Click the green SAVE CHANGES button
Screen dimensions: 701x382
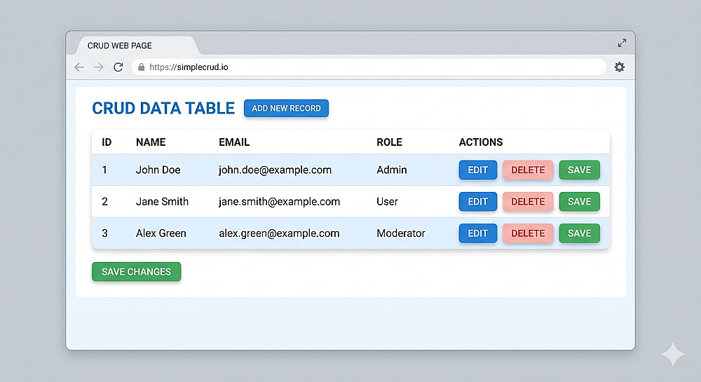(136, 271)
